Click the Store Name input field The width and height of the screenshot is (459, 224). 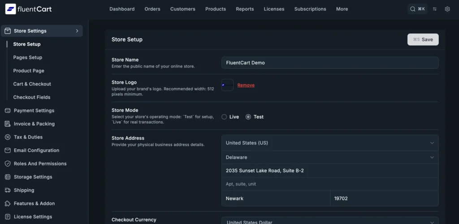click(x=329, y=63)
